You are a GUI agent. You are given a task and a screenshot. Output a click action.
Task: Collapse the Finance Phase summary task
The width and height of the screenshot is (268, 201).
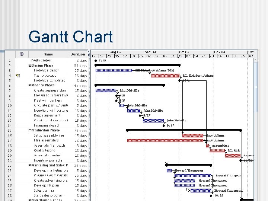click(30, 85)
